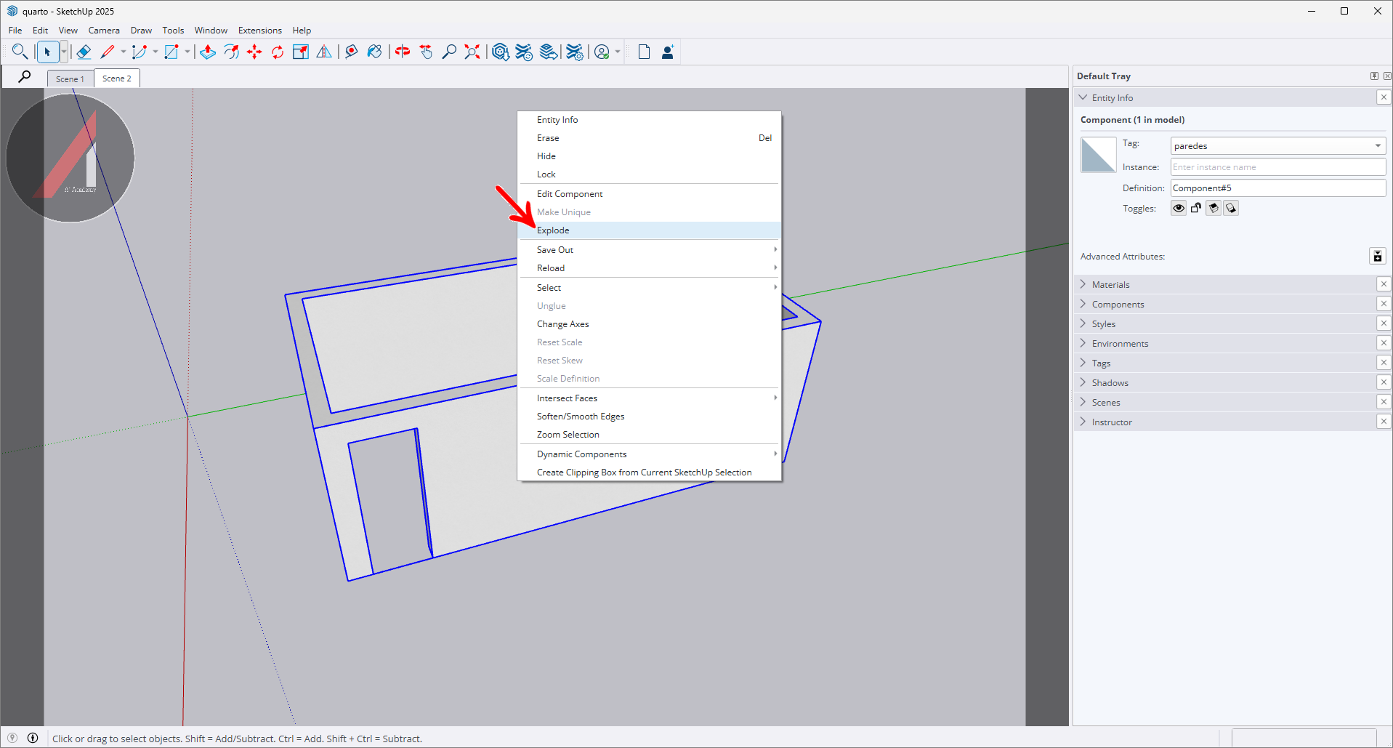Select the Arc drawing tool
Image resolution: width=1393 pixels, height=748 pixels.
(140, 52)
